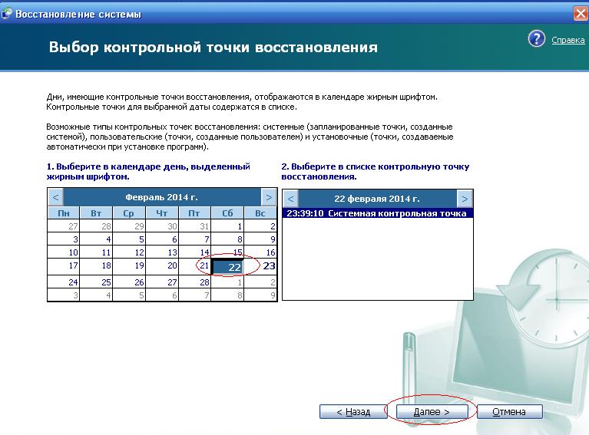This screenshot has height=435, width=589.
Task: Select February 20 in the calendar
Action: tap(162, 266)
